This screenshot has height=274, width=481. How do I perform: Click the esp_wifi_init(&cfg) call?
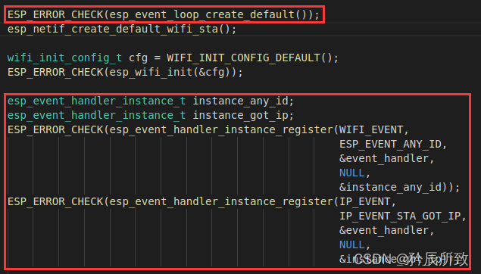(x=170, y=73)
